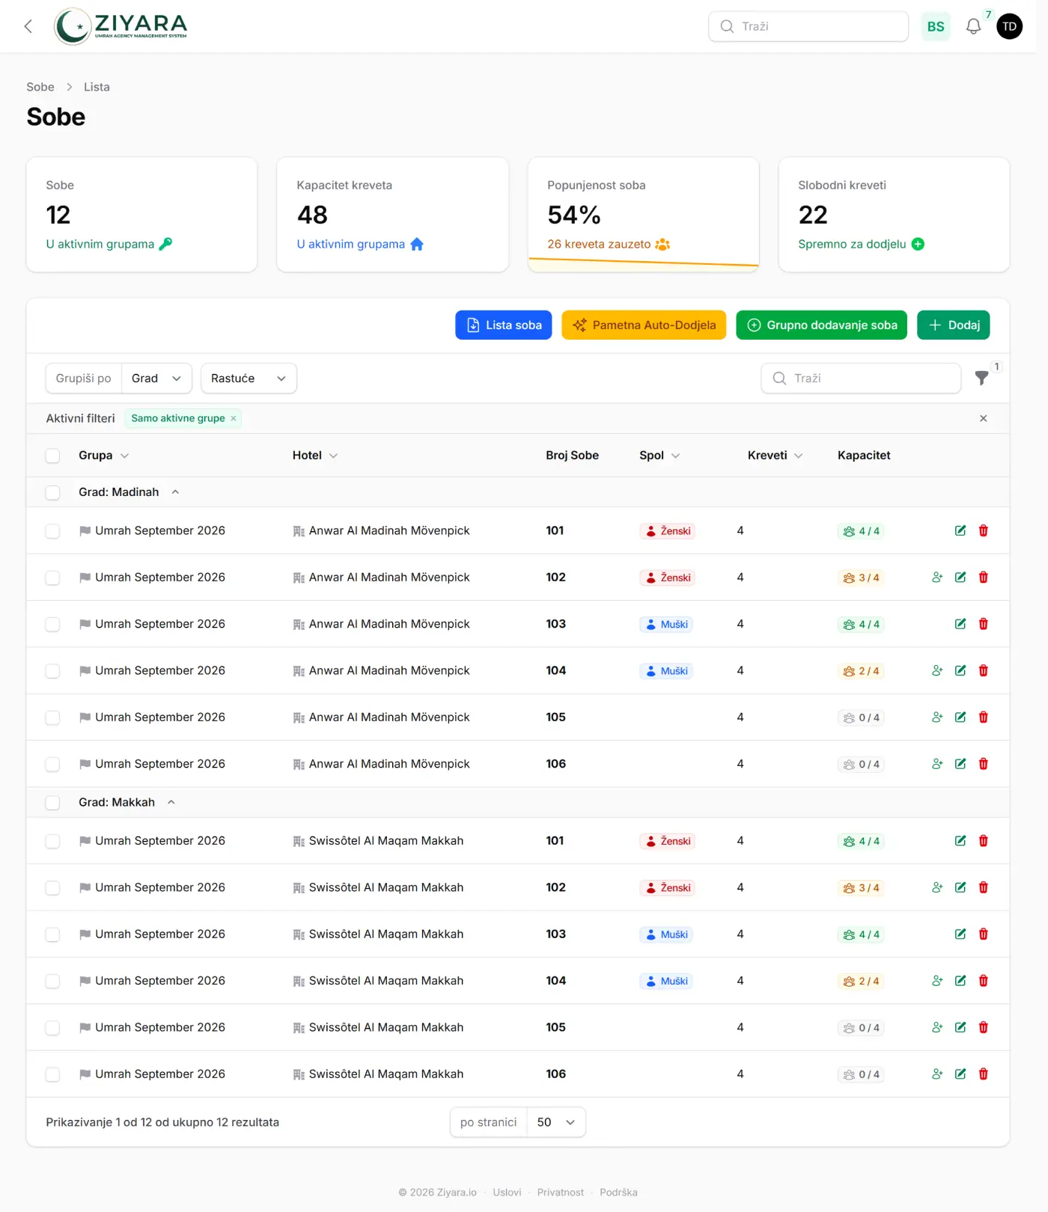Run Pametna Auto-Dodjela
Screen dimensions: 1048x1212
point(644,325)
